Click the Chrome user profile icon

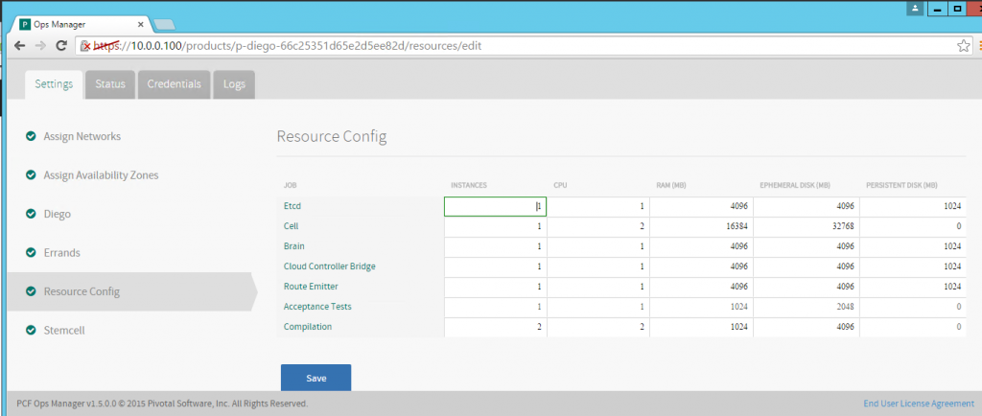915,9
